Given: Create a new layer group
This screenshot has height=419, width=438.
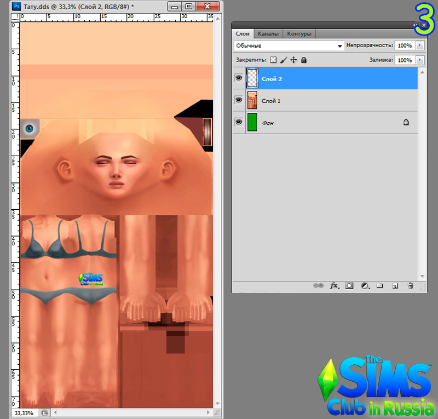Looking at the screenshot, I should [x=379, y=285].
